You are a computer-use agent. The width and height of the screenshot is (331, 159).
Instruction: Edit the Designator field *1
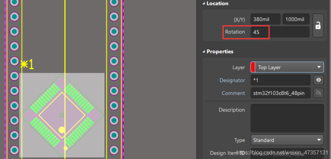(x=281, y=80)
